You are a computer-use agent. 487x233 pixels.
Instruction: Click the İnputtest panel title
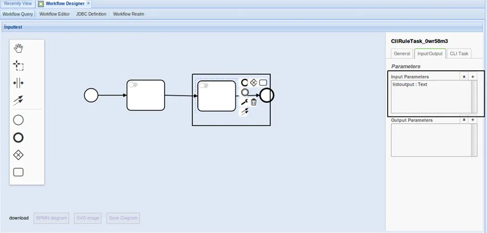point(13,27)
